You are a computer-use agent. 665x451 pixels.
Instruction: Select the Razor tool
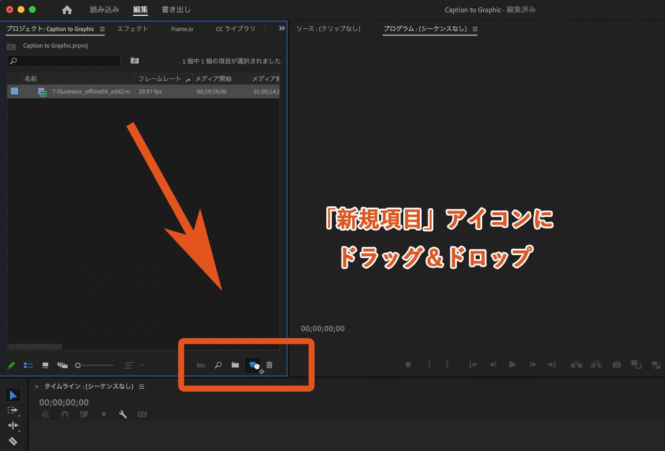[13, 441]
